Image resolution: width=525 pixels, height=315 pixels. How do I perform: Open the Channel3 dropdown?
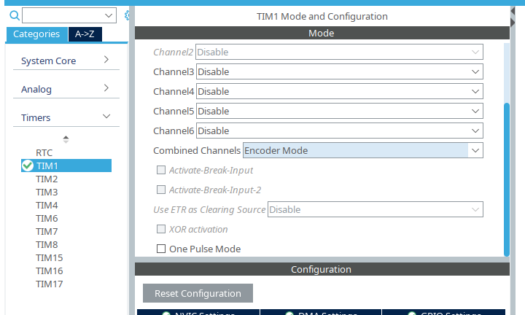tap(339, 71)
